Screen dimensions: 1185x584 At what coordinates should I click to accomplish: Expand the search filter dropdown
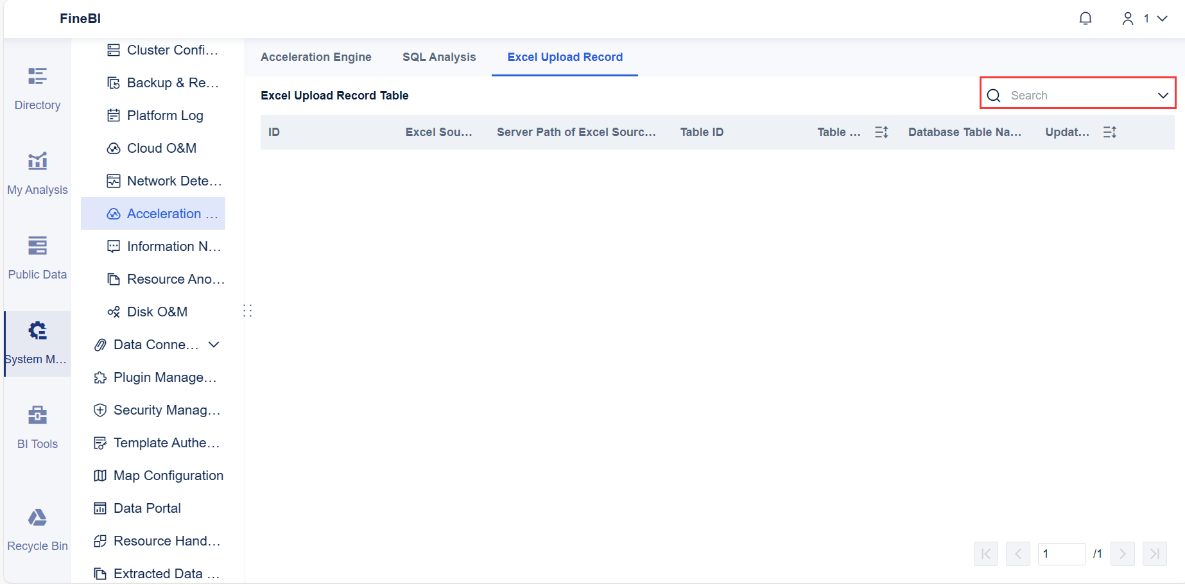[x=1163, y=95]
